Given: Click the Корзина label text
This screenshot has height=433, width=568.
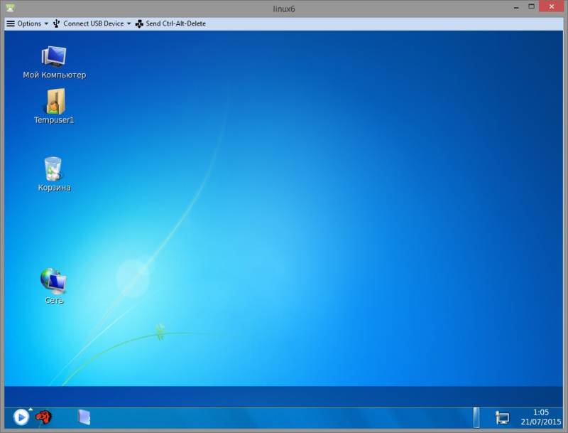Looking at the screenshot, I should (55, 188).
